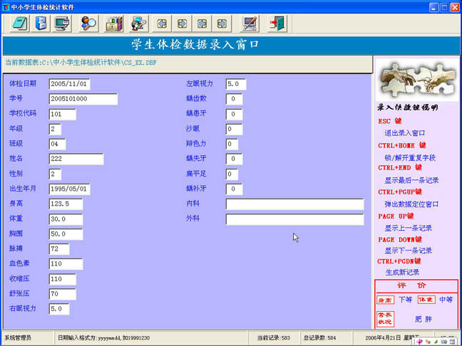The image size is (462, 346).
Task: Click the 左眼视力 input field
Action: click(x=235, y=84)
